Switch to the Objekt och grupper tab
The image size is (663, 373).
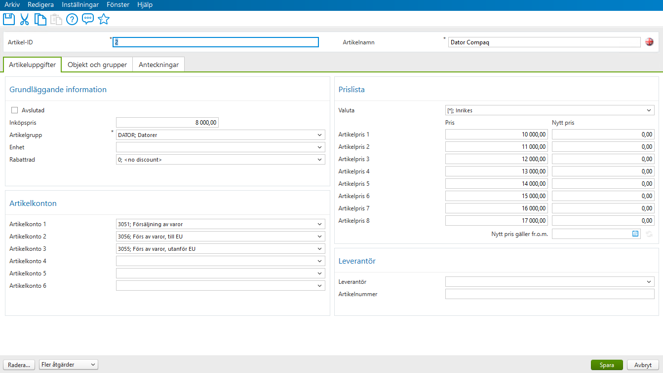(97, 64)
